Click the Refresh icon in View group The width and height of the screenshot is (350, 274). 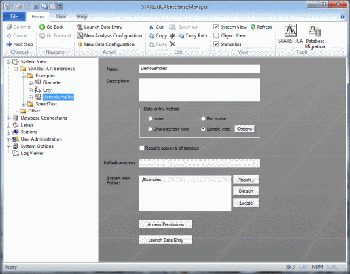[x=253, y=27]
